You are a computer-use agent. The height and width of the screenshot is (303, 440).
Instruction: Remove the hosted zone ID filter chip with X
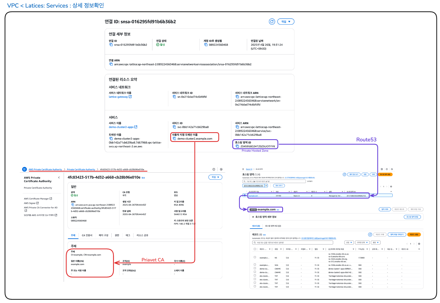coord(266,186)
